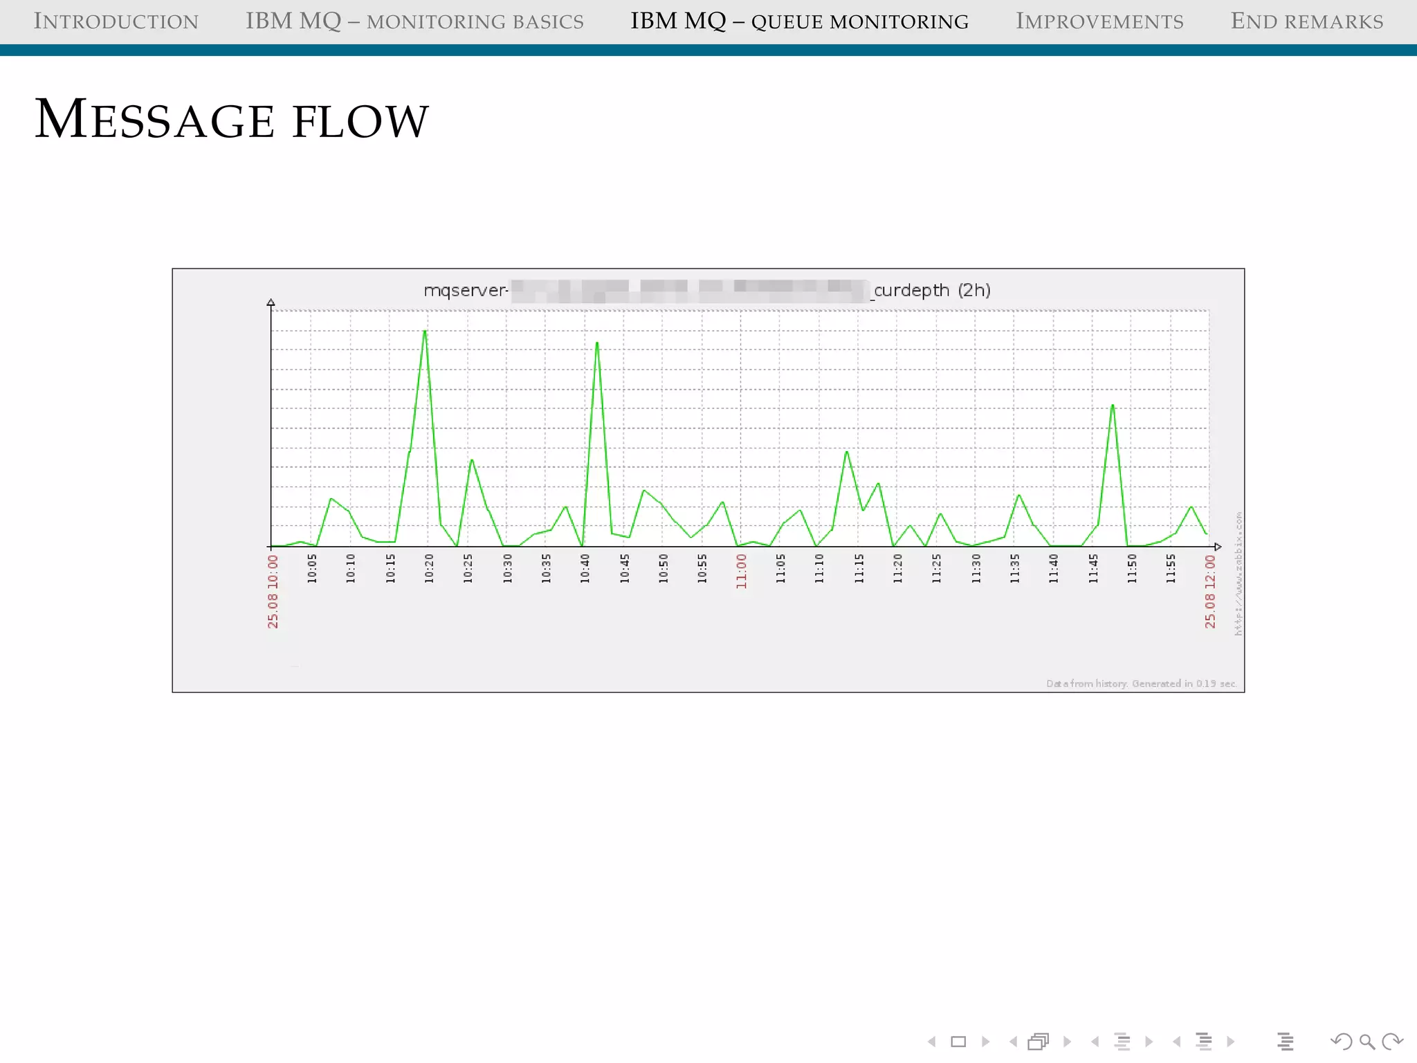
Task: Click the 10:50 time axis label
Action: pyautogui.click(x=663, y=568)
